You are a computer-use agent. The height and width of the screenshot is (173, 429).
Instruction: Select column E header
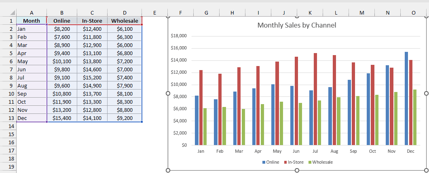[x=154, y=13]
